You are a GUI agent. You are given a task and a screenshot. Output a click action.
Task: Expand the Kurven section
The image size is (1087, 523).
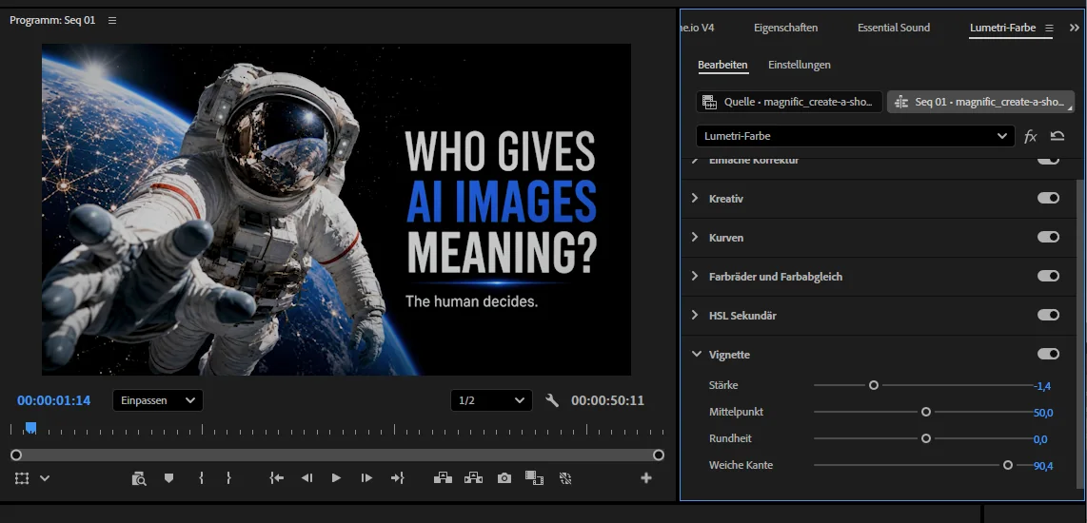tap(695, 237)
